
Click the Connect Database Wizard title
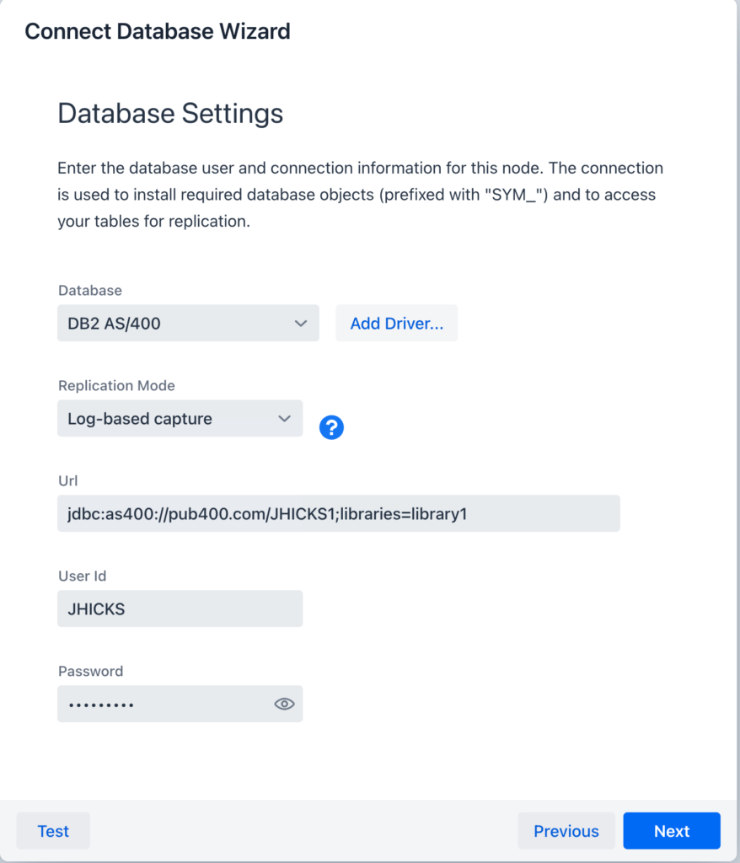pos(157,31)
